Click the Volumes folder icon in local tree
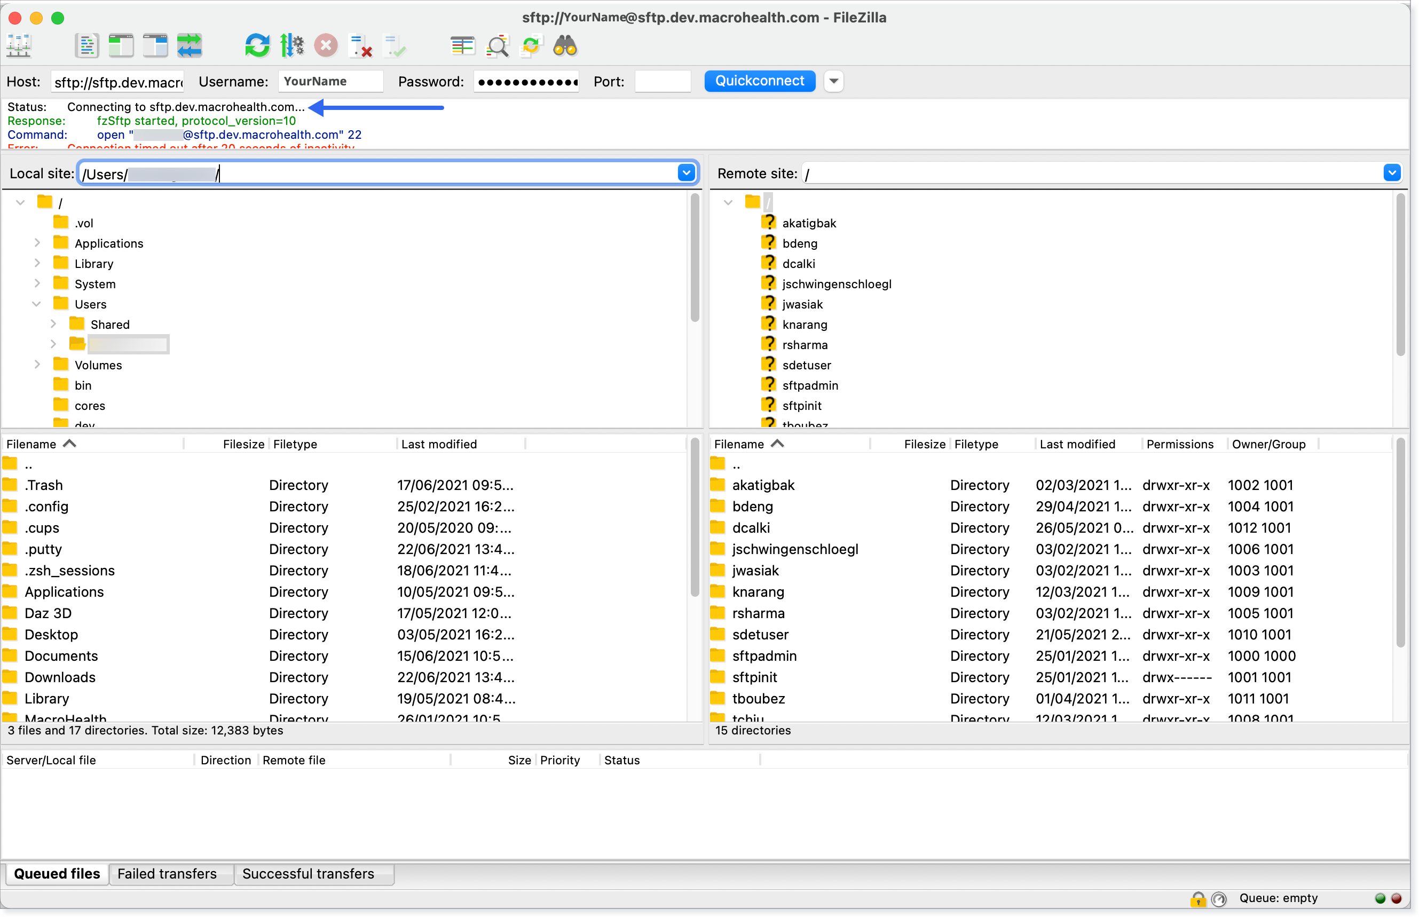This screenshot has width=1419, height=917. pyautogui.click(x=61, y=365)
